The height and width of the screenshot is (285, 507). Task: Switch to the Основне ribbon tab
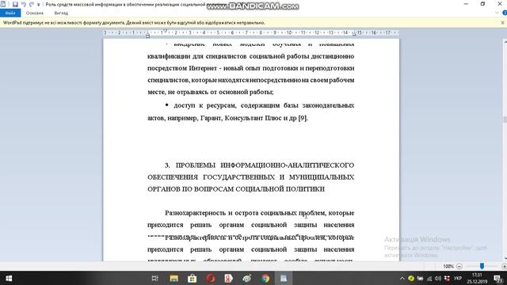pos(35,13)
